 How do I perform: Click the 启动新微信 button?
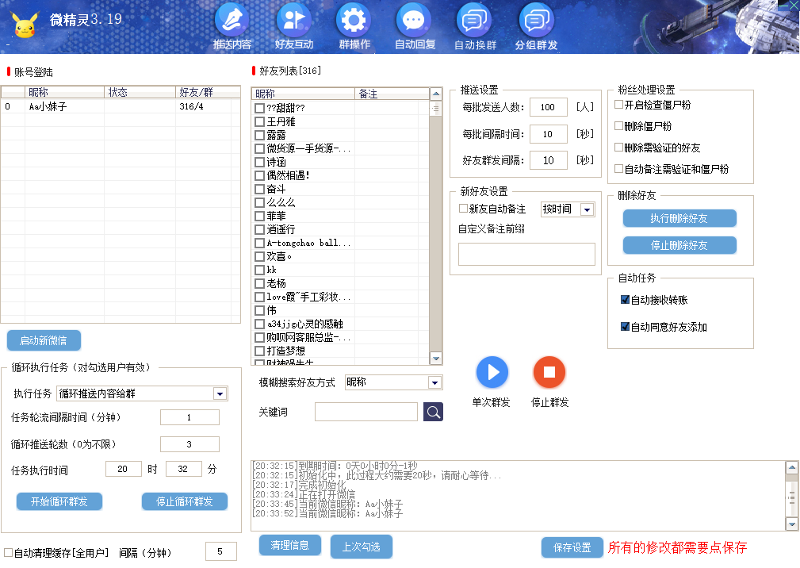click(x=43, y=340)
